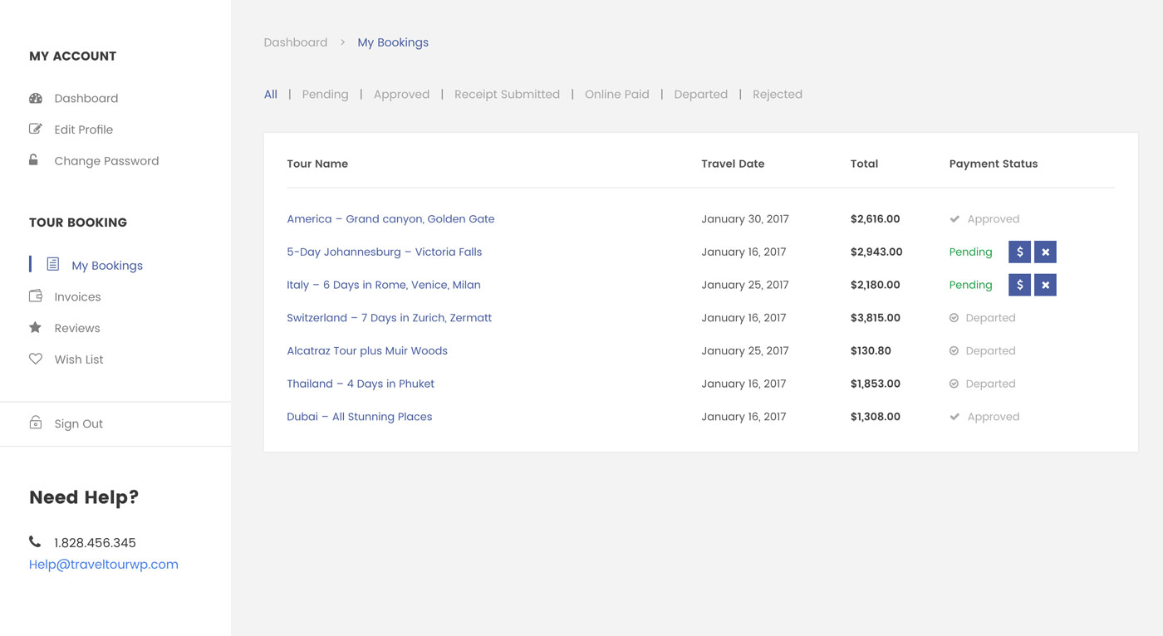Click the Help@traveltourwp.com email link

pos(104,565)
